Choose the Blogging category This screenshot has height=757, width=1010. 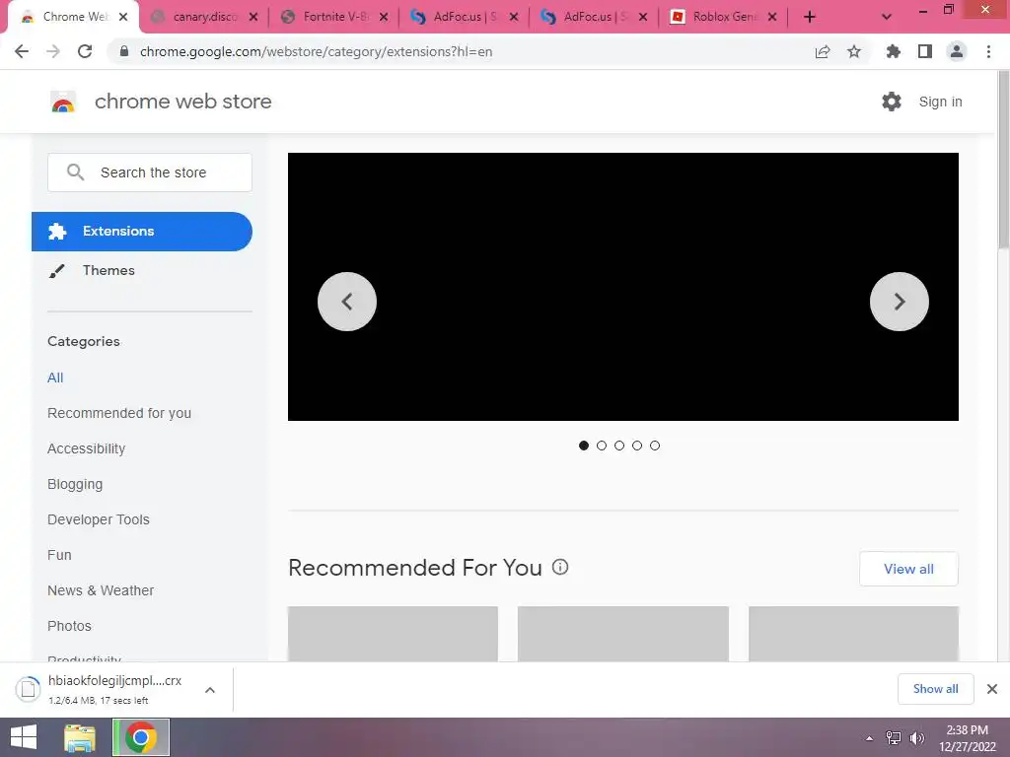pos(75,484)
